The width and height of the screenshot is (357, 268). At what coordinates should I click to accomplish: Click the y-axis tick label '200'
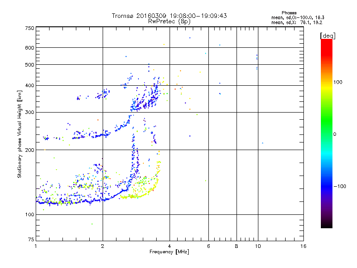(29, 150)
